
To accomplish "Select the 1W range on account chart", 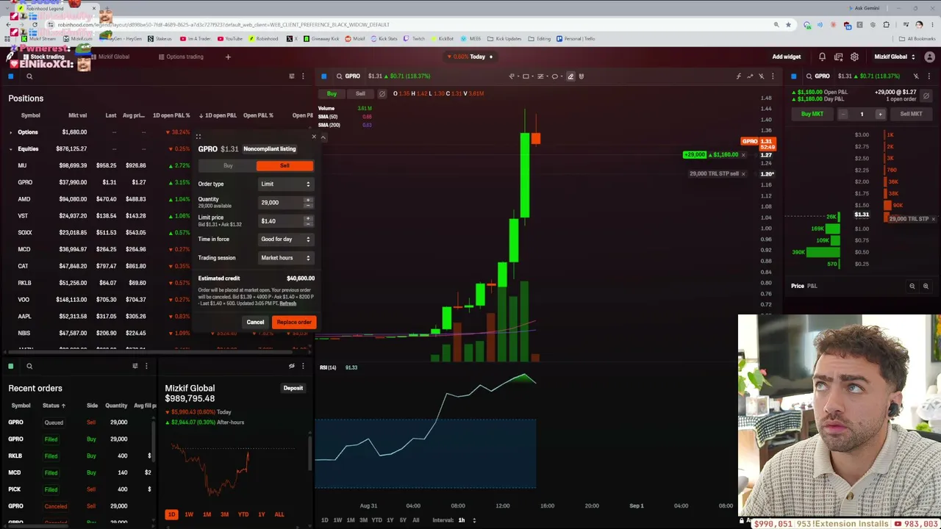I will click(189, 514).
